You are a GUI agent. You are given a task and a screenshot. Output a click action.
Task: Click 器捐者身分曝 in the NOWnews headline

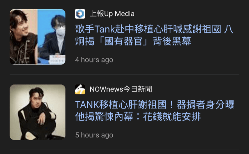[x=205, y=104]
